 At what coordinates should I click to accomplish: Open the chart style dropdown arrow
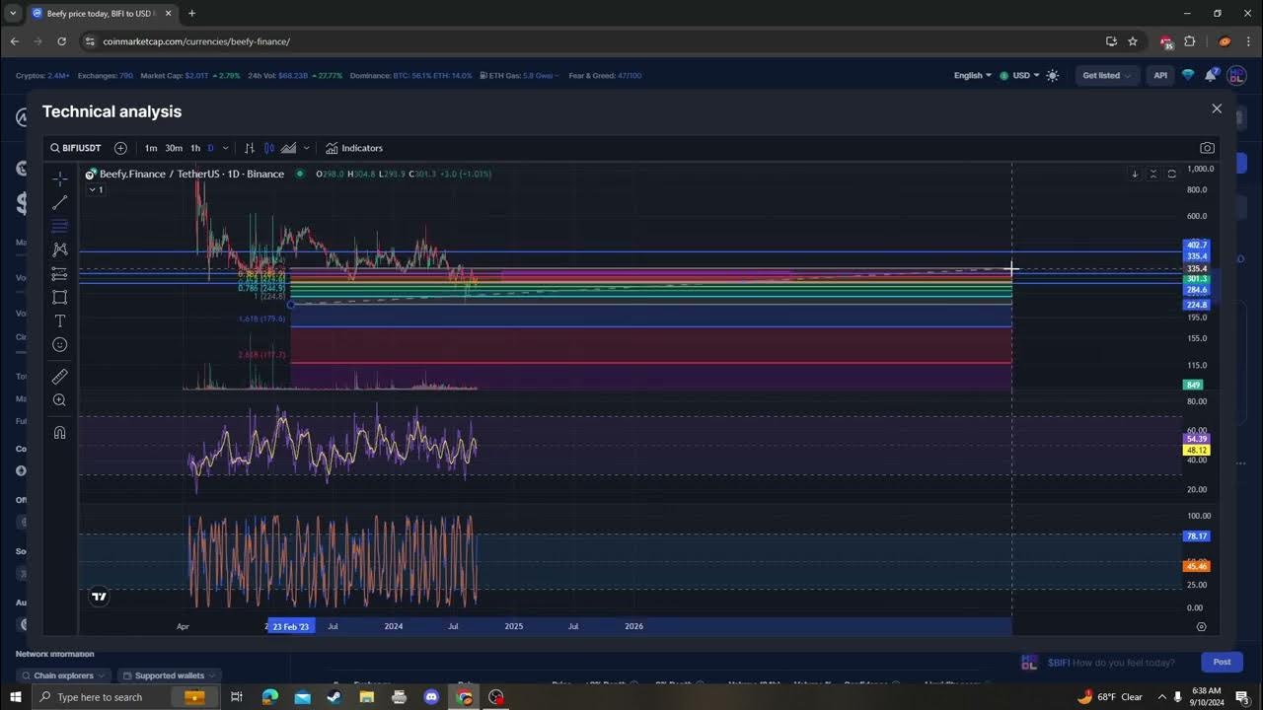306,148
